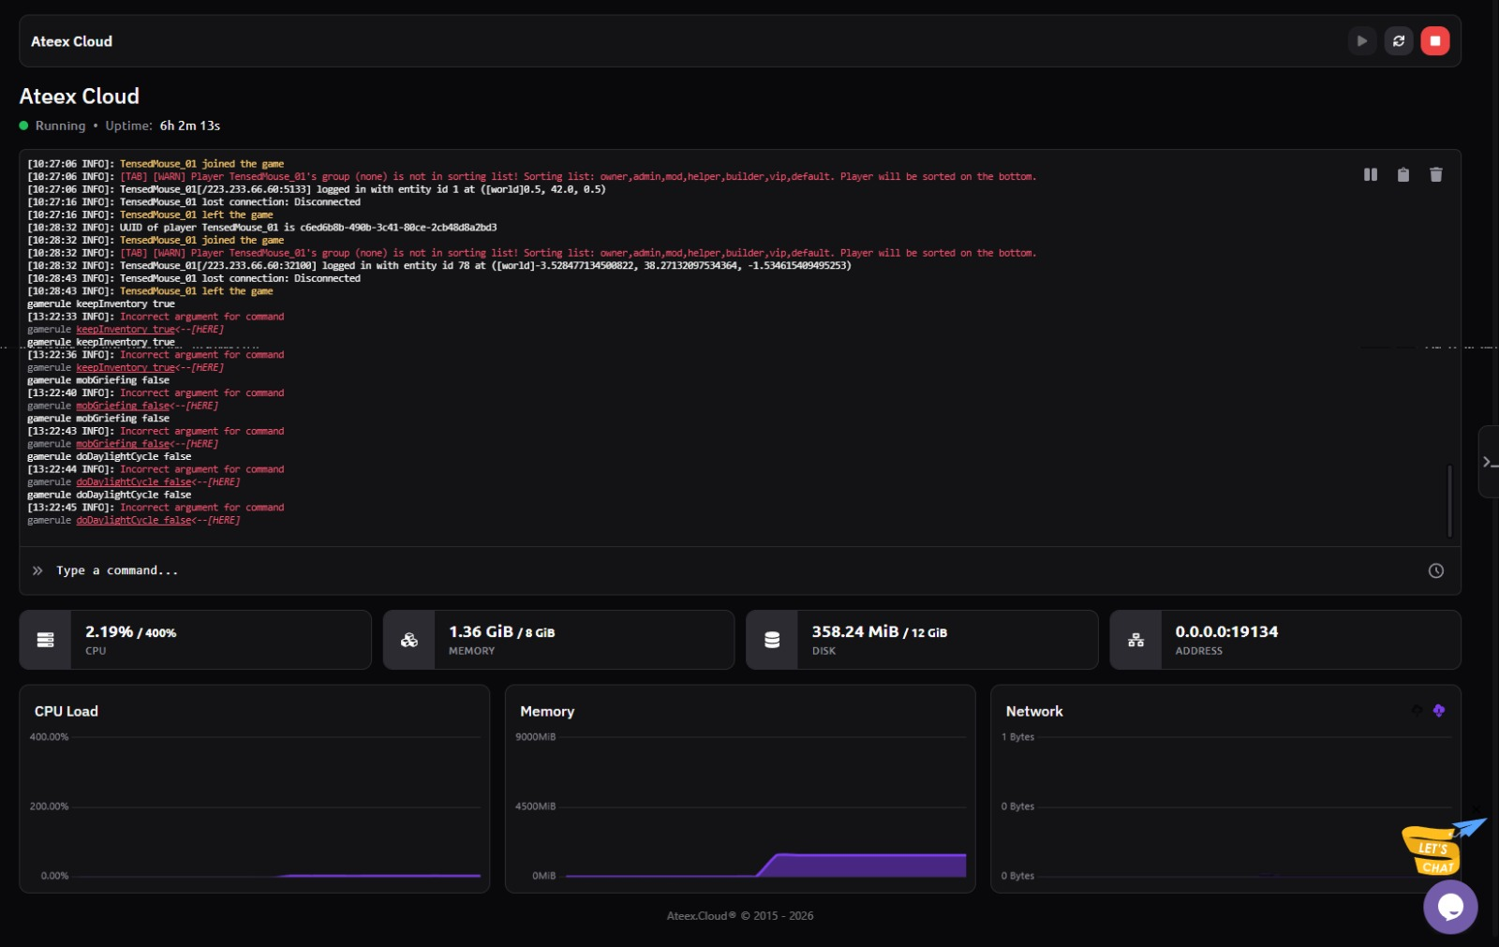Click the Memory chart title
This screenshot has width=1499, height=947.
547,711
